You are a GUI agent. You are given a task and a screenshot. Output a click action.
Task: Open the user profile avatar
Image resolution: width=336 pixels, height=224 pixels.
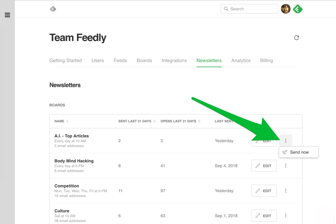[286, 9]
